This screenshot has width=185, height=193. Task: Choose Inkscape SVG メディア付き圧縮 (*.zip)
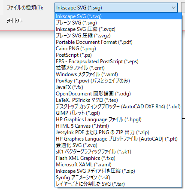(118, 171)
